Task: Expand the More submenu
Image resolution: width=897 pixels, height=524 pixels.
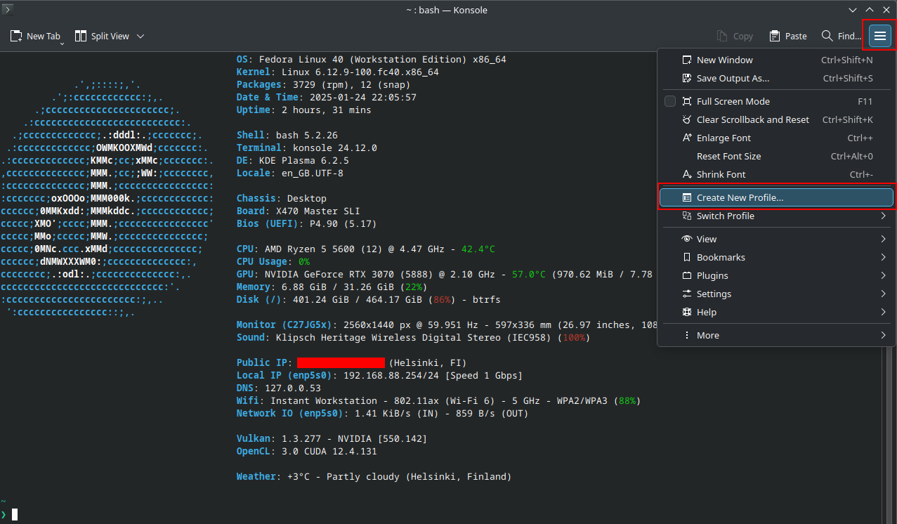Action: click(x=775, y=335)
